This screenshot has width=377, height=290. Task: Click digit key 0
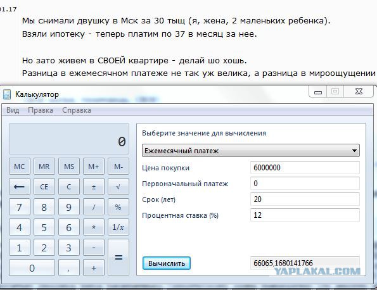(32, 268)
